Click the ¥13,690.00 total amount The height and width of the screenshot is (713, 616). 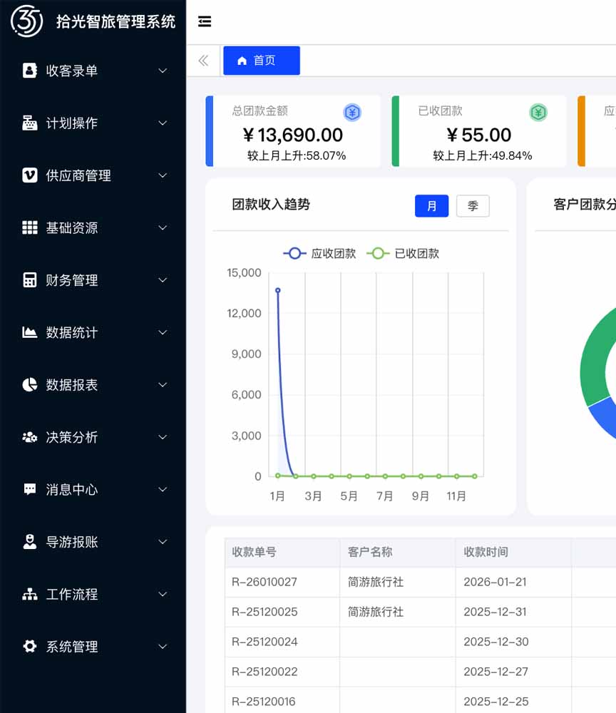pyautogui.click(x=293, y=135)
